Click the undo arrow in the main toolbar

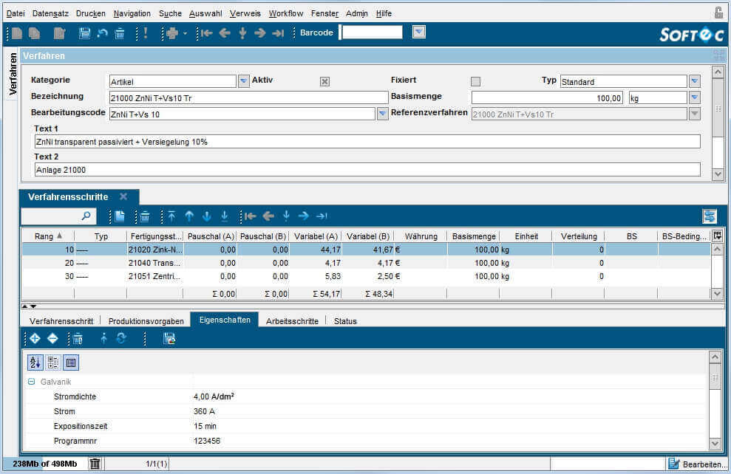click(x=103, y=33)
